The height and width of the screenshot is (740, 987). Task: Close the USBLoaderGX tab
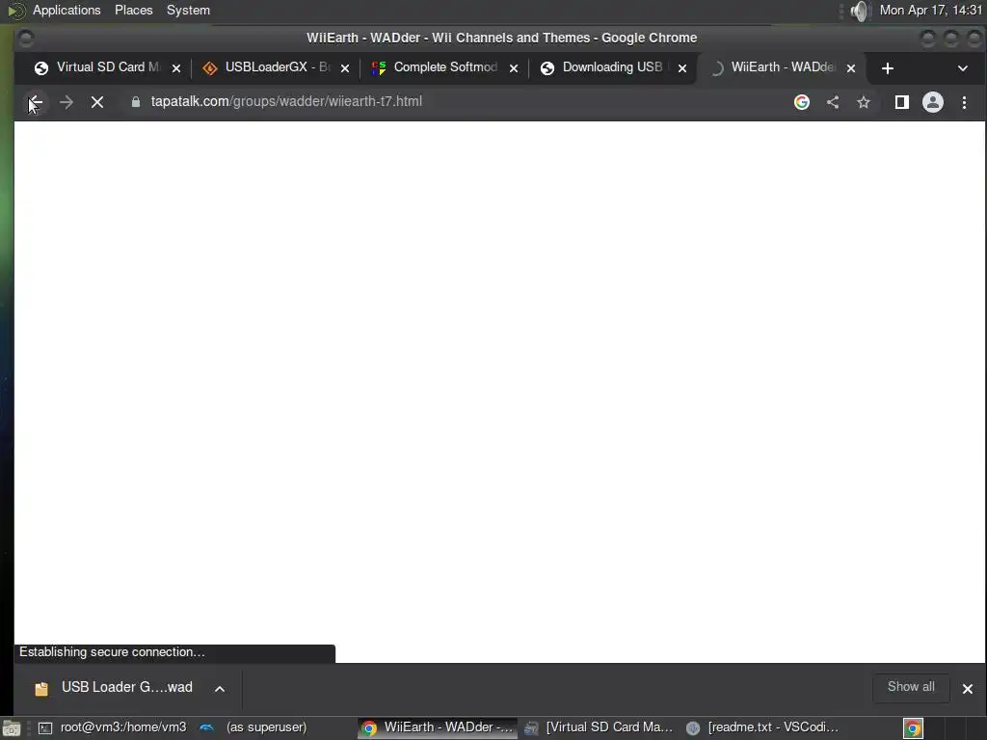pyautogui.click(x=345, y=68)
